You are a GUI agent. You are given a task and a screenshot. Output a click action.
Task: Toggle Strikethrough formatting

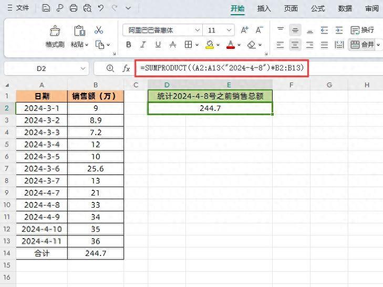(x=173, y=45)
